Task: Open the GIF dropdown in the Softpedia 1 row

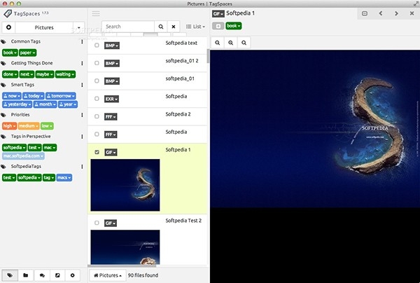Action: click(111, 152)
